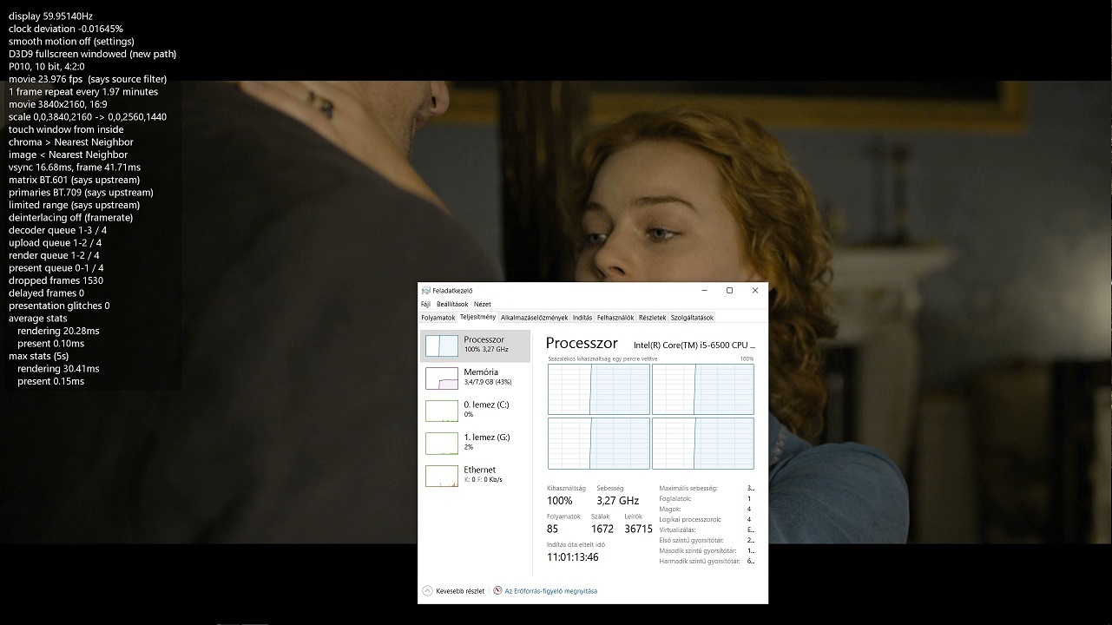Click the bottom-right CPU core graph

(703, 444)
